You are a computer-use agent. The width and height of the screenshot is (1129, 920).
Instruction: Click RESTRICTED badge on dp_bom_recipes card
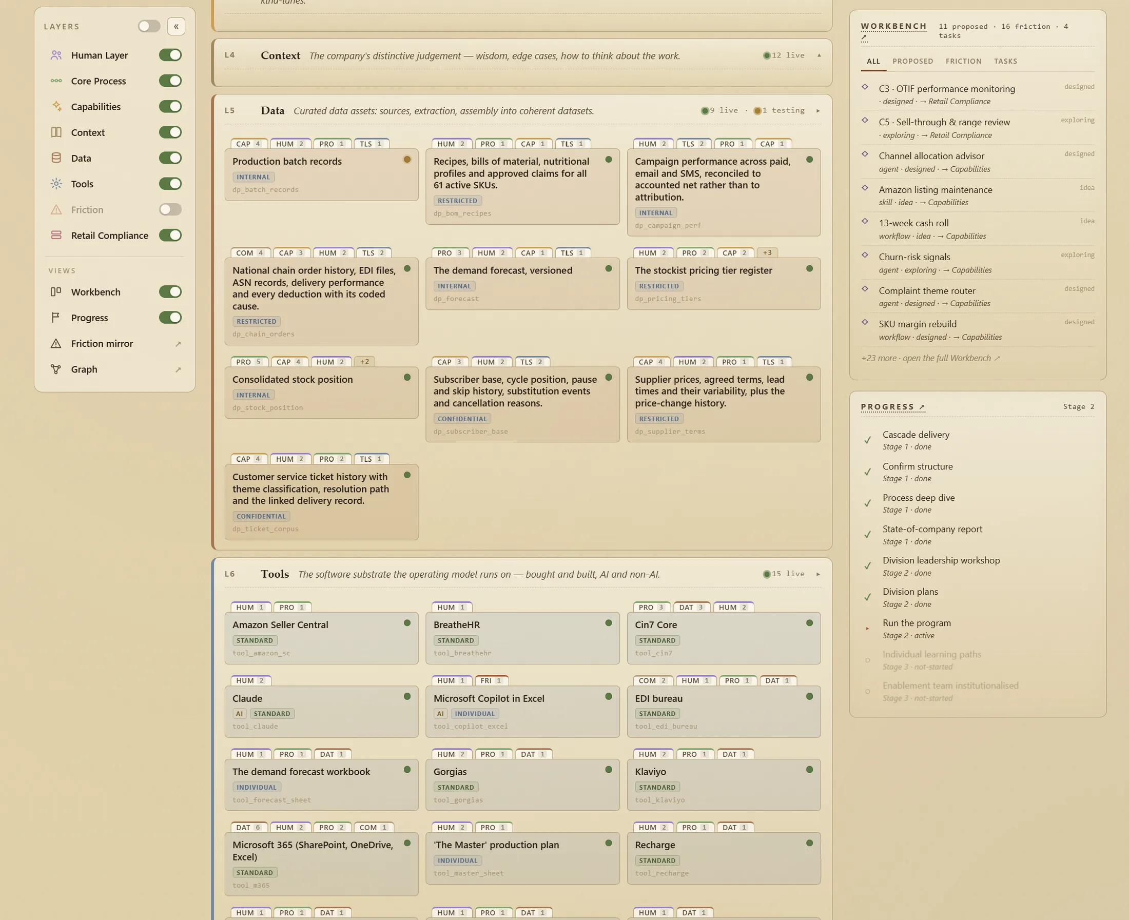pyautogui.click(x=457, y=201)
